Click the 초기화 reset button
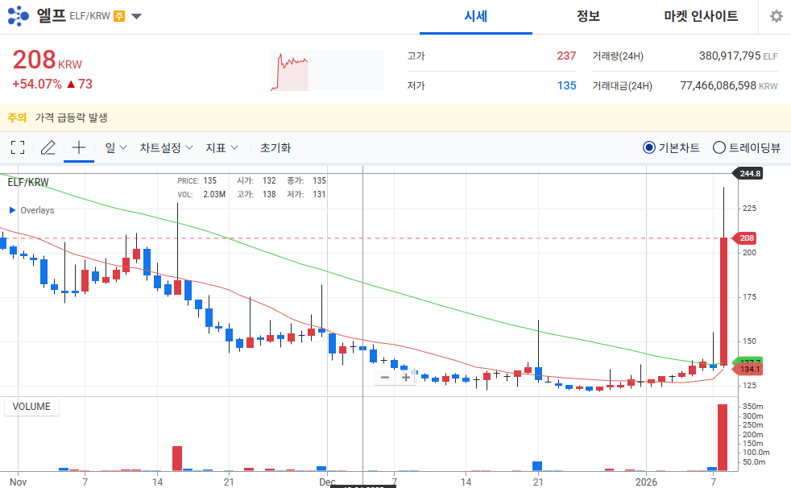 click(x=274, y=147)
